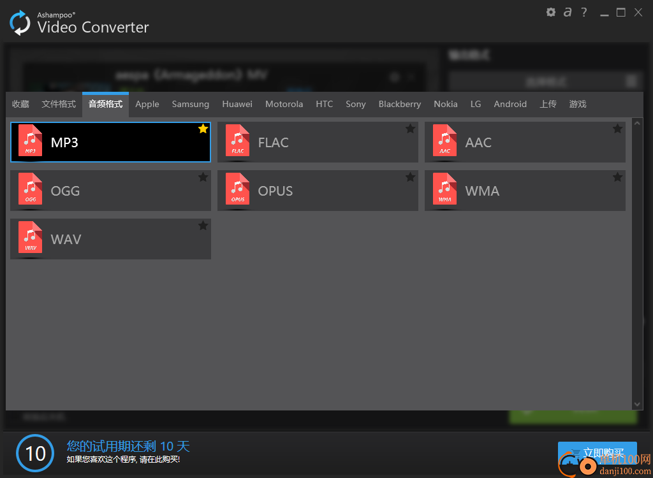Remove MP3 from favorites via star
Viewport: 653px width, 478px height.
click(x=203, y=129)
